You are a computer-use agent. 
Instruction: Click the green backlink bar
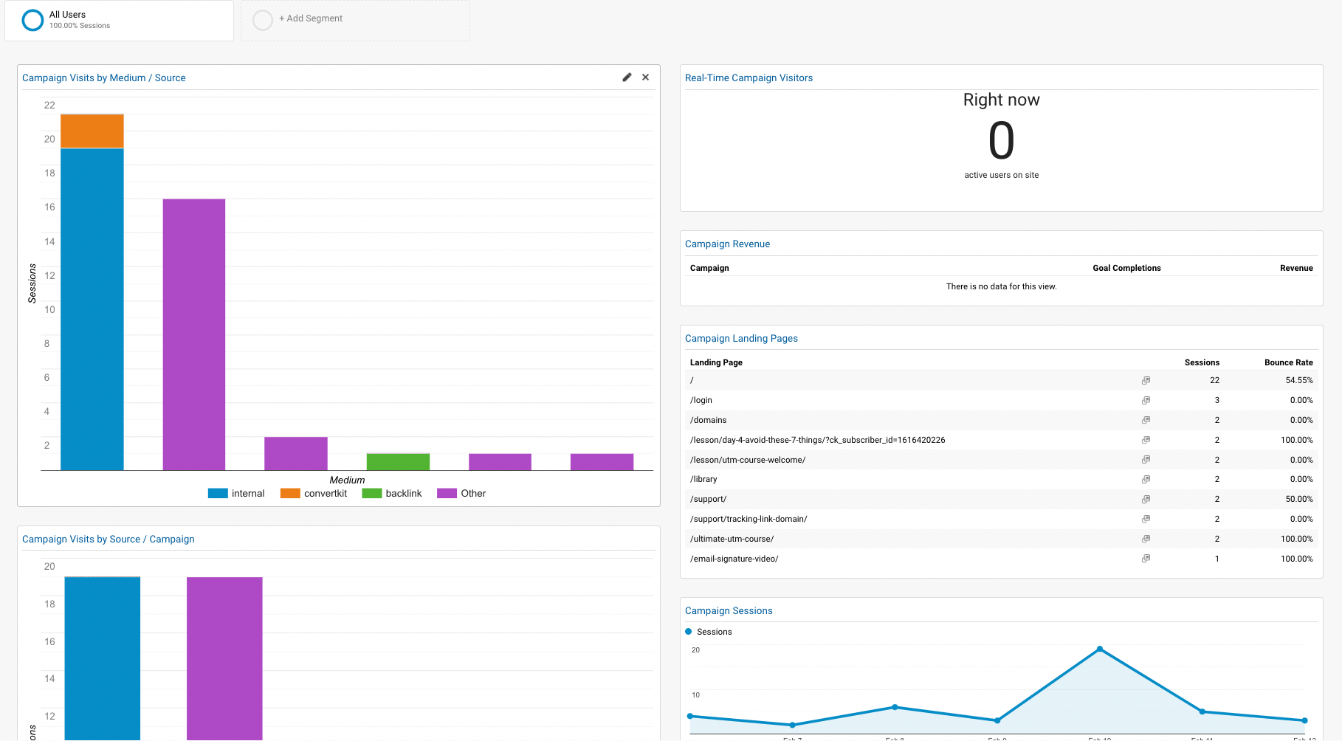[x=398, y=462]
